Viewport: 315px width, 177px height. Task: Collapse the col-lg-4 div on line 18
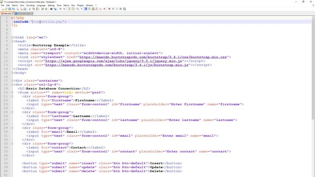tap(12, 85)
